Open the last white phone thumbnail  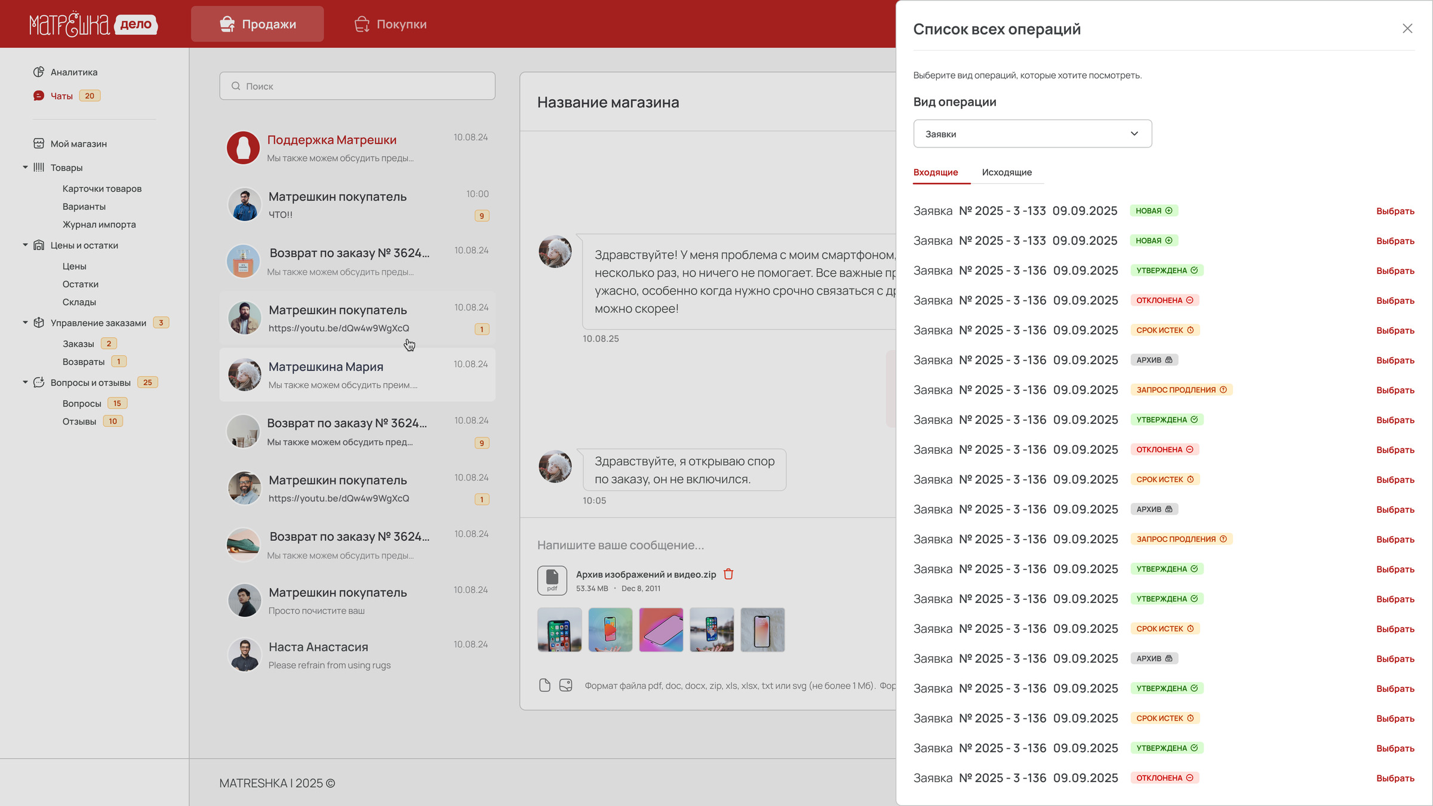point(762,630)
